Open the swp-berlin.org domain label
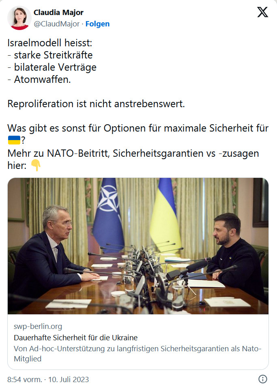Image resolution: width=277 pixels, height=389 pixels. tap(38, 326)
